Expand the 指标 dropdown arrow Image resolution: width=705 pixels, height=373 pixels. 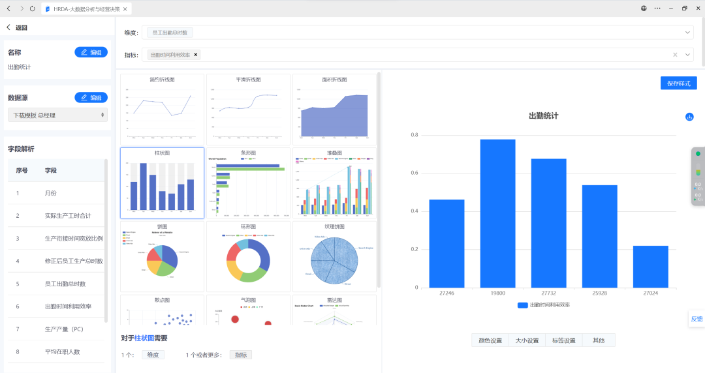coord(688,55)
